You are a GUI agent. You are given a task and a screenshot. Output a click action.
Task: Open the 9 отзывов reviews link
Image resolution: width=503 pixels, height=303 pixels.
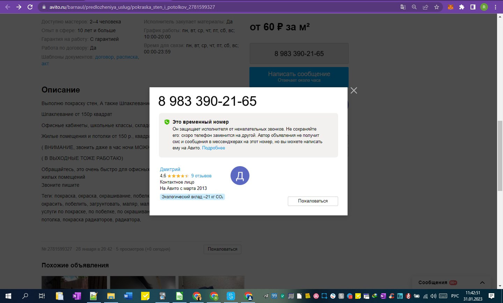[201, 176]
